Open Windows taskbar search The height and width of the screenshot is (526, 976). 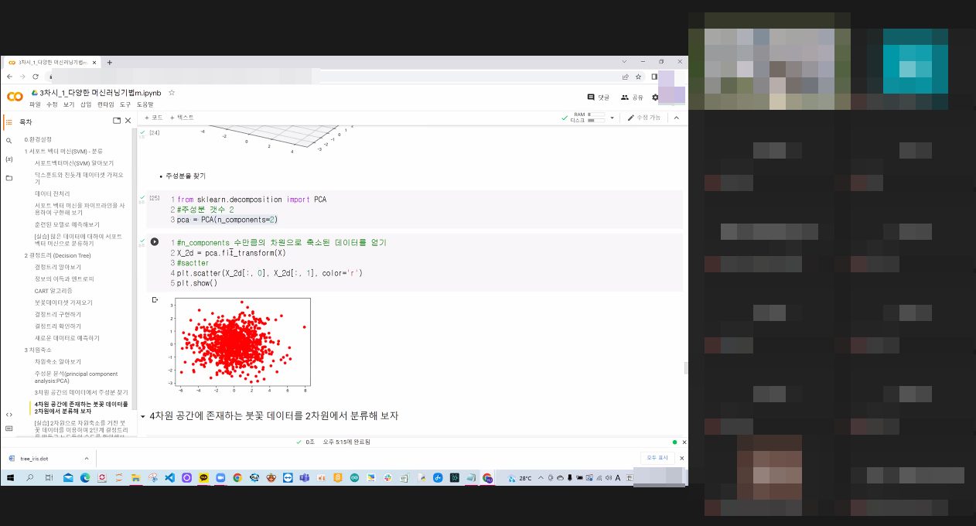(30, 479)
